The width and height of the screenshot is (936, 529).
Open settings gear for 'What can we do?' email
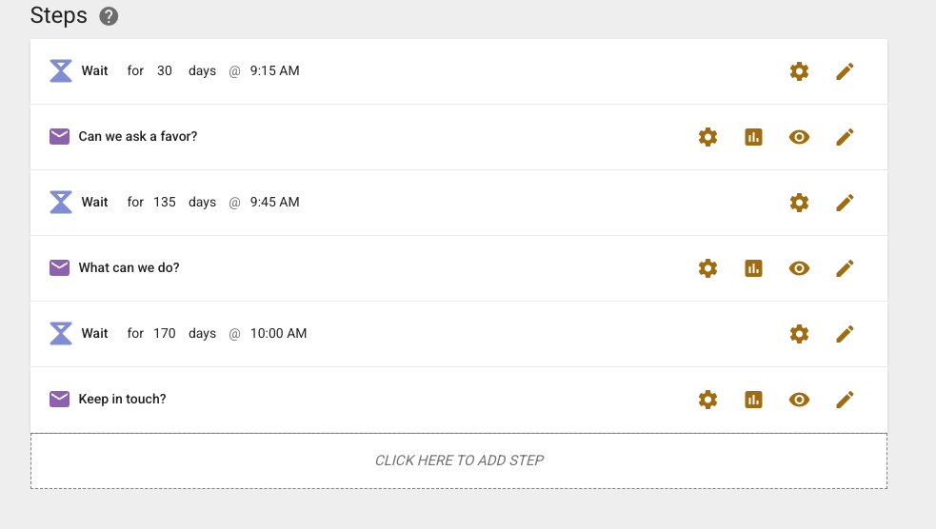click(707, 268)
